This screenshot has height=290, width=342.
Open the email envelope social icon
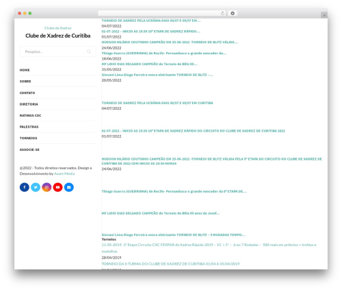pyautogui.click(x=69, y=187)
